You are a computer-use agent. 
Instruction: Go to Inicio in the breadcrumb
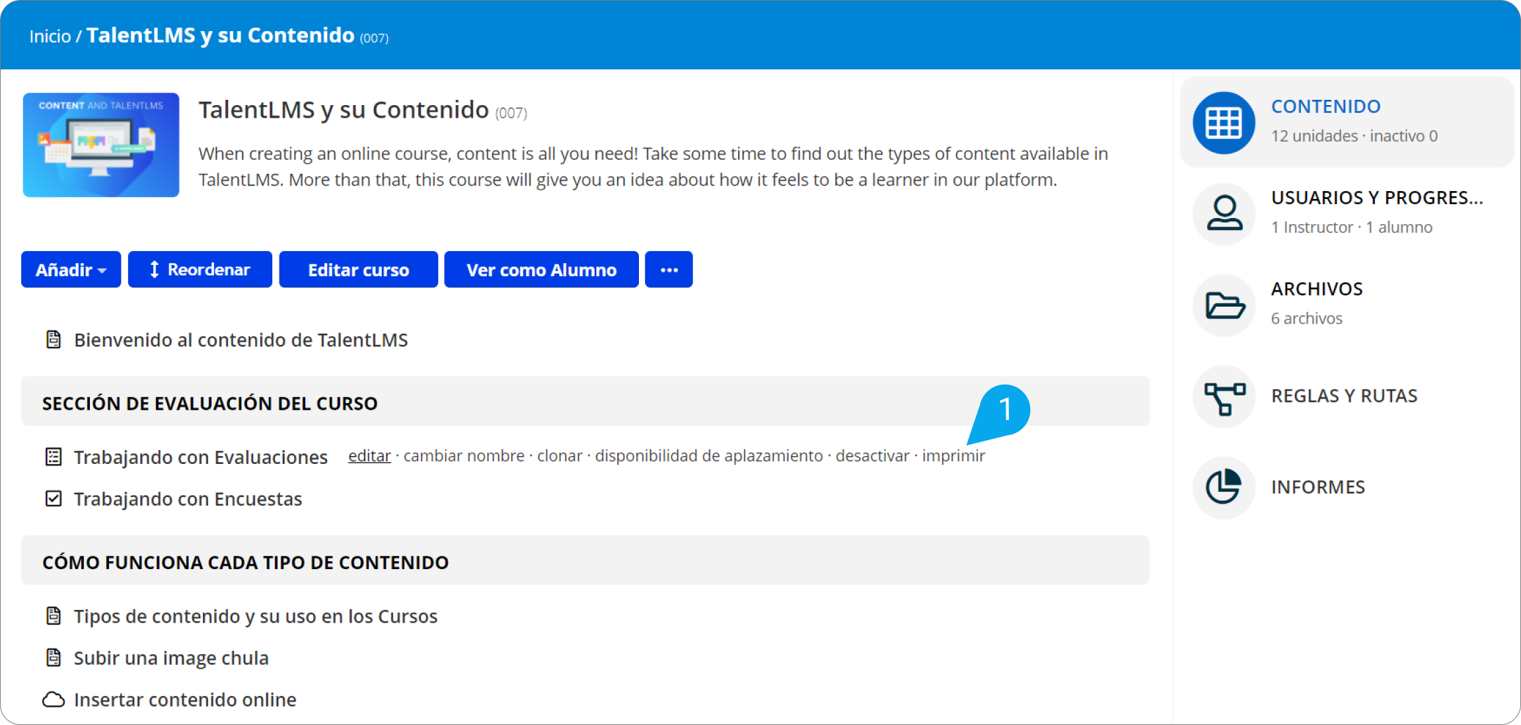[x=50, y=36]
